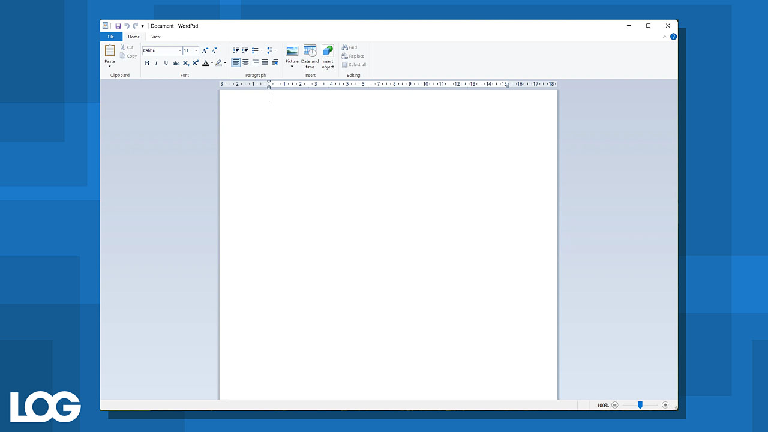Click the zoom slider handle

point(640,405)
